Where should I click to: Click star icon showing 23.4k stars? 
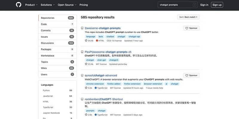(x=86, y=64)
